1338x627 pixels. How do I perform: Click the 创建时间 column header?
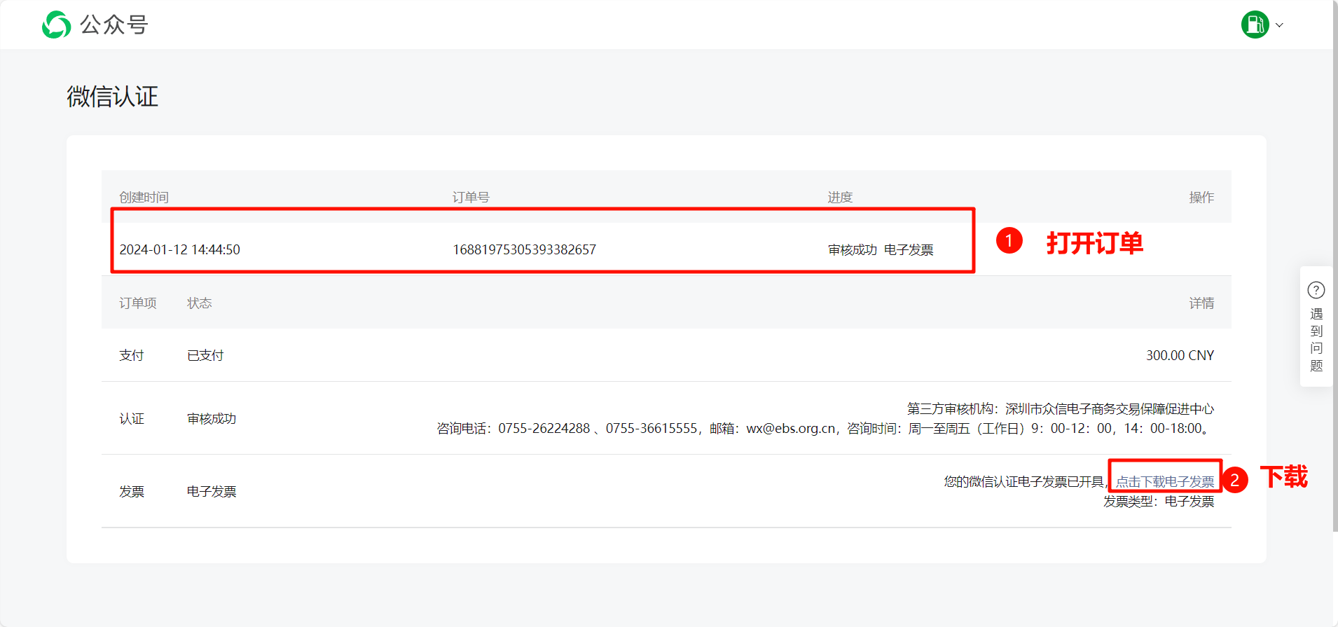click(x=144, y=197)
